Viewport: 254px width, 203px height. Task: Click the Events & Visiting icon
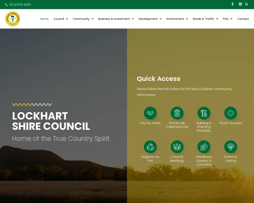pyautogui.click(x=231, y=147)
